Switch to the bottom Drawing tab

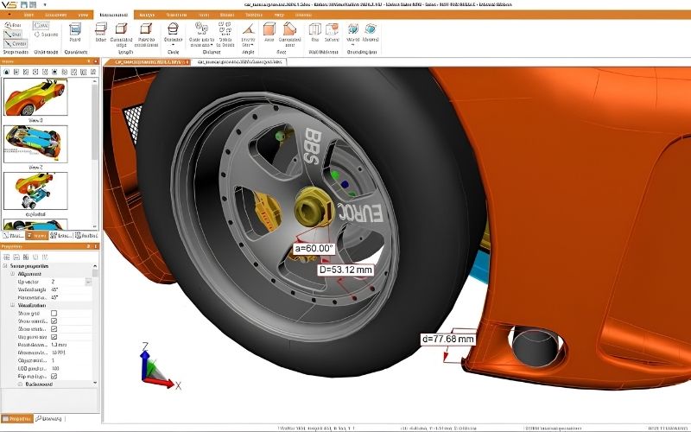[x=49, y=418]
